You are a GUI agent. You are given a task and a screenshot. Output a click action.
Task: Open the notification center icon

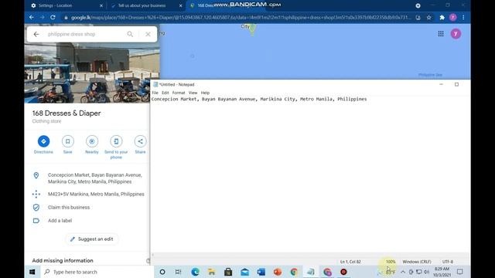pyautogui.click(x=460, y=272)
